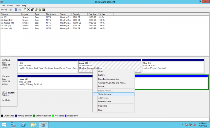Screen dimensions: 210x128
Task: Click the Disk 1 Basic 160.00 GB label
Action: point(9,82)
